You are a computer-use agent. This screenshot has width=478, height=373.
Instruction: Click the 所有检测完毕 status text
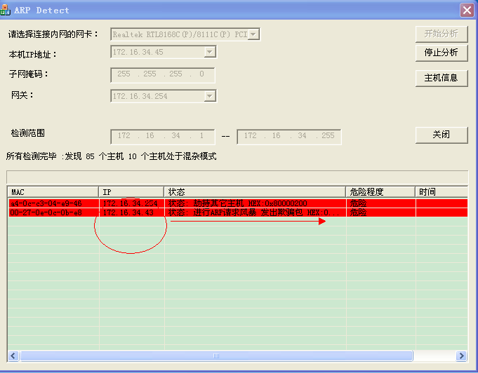tap(112, 156)
